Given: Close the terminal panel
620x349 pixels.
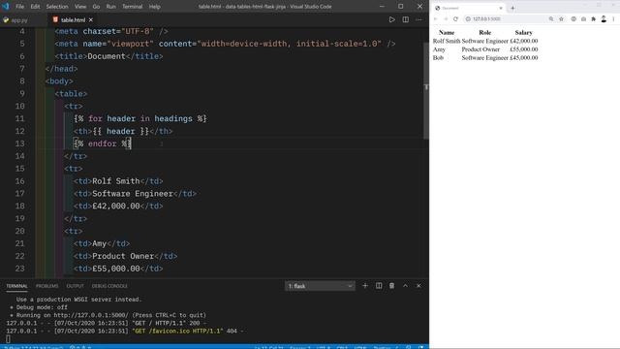Looking at the screenshot, I should (418, 286).
